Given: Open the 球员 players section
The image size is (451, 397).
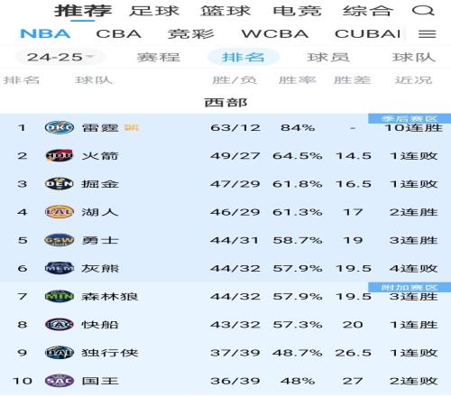Looking at the screenshot, I should click(328, 57).
